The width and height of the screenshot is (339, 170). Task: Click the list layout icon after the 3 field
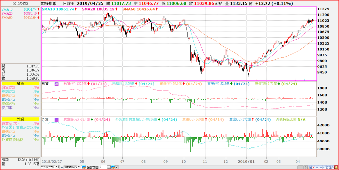(x=109, y=167)
